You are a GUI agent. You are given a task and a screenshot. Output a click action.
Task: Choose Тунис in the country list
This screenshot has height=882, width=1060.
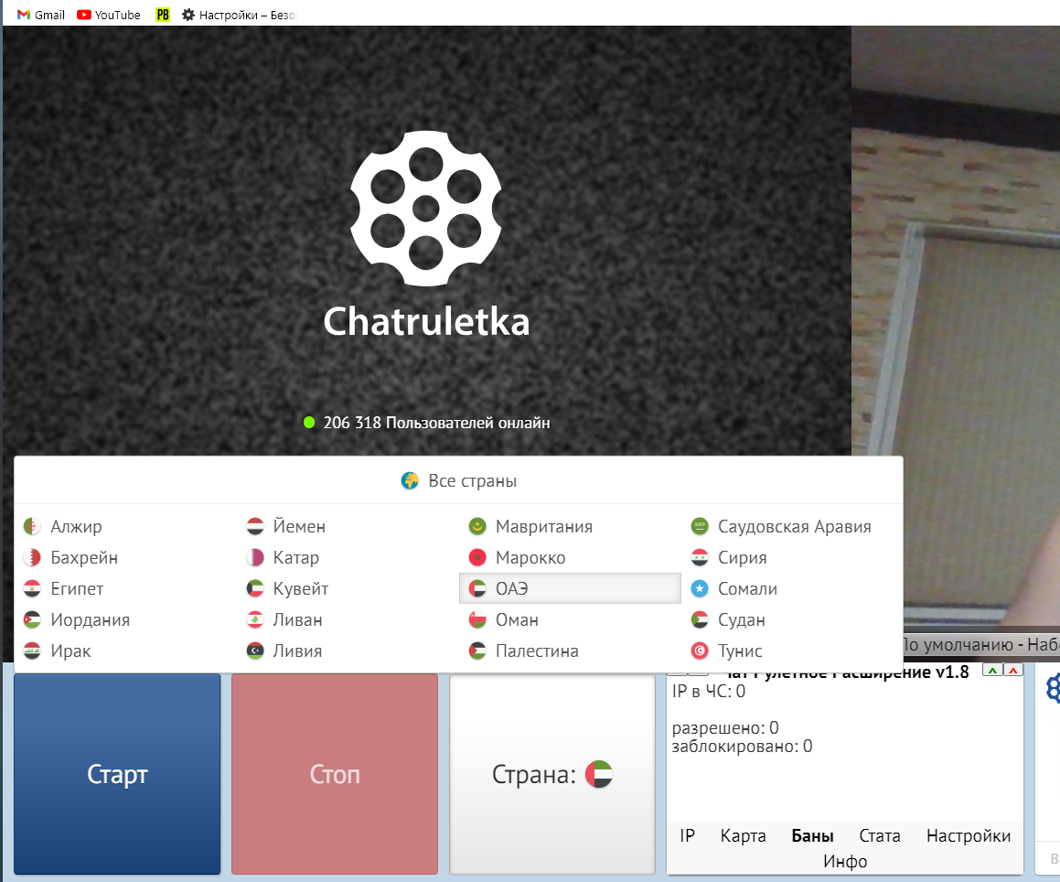click(x=792, y=651)
